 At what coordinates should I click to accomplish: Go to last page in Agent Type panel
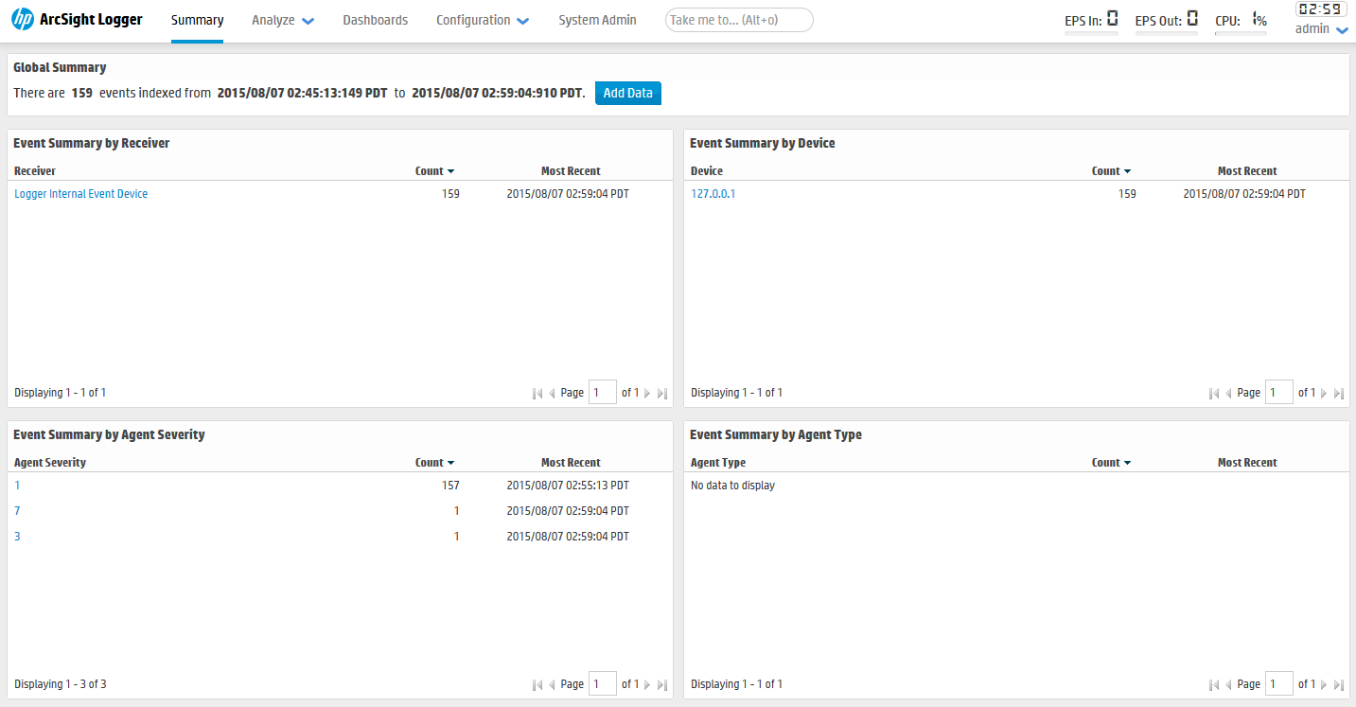point(1339,684)
